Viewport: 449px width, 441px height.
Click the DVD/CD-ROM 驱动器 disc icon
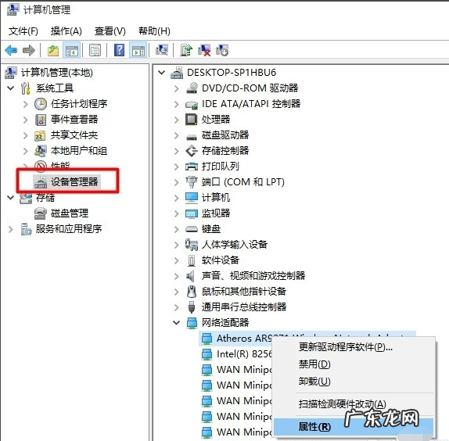pyautogui.click(x=192, y=88)
